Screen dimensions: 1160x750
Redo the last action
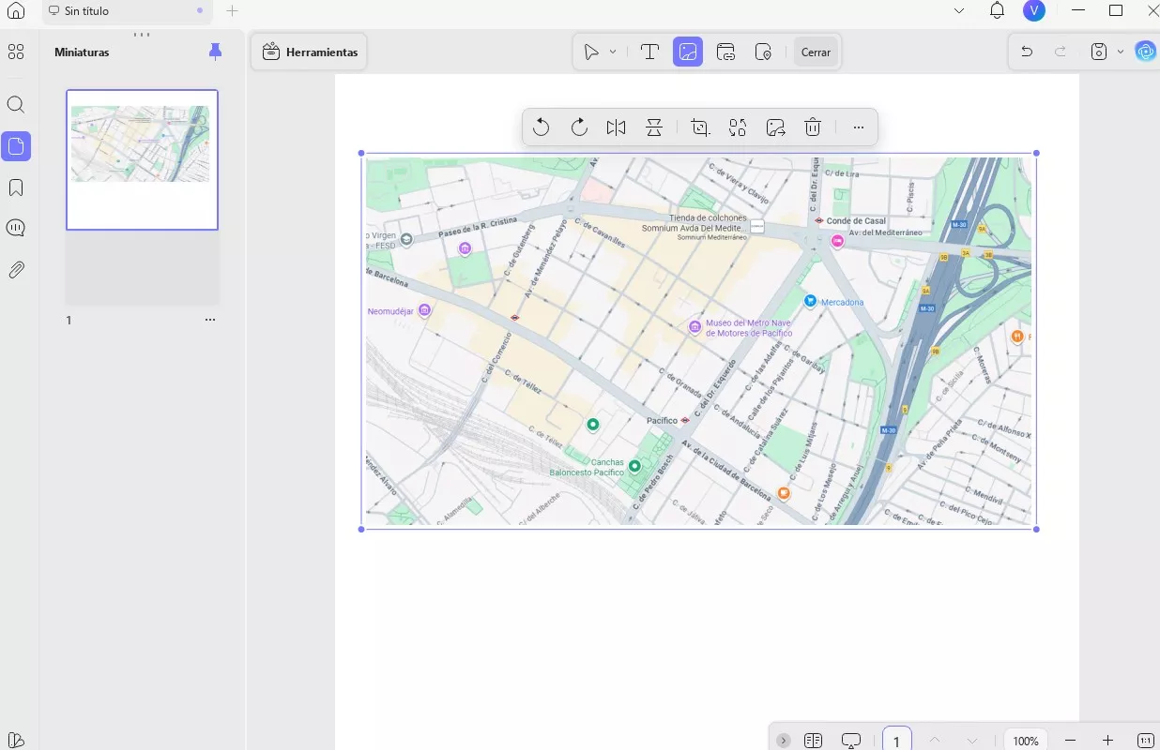point(1061,52)
